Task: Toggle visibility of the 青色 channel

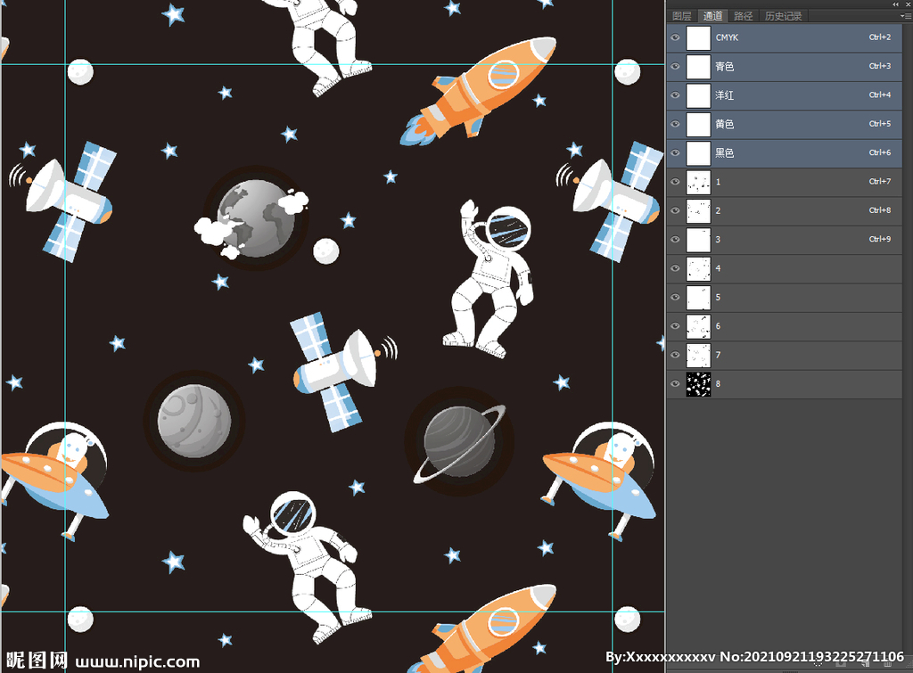Action: [675, 66]
